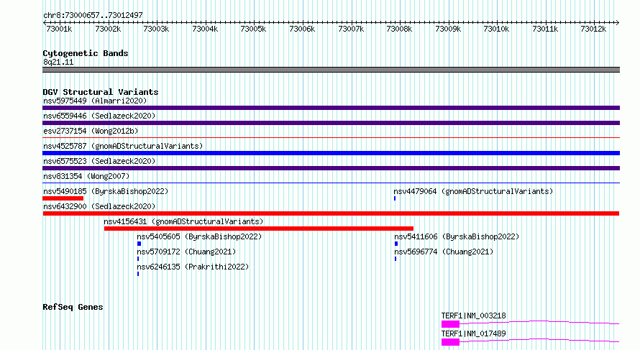Click the thin blue nsv831354 variant line
Image resolution: width=640 pixels, height=350 pixels.
331,183
